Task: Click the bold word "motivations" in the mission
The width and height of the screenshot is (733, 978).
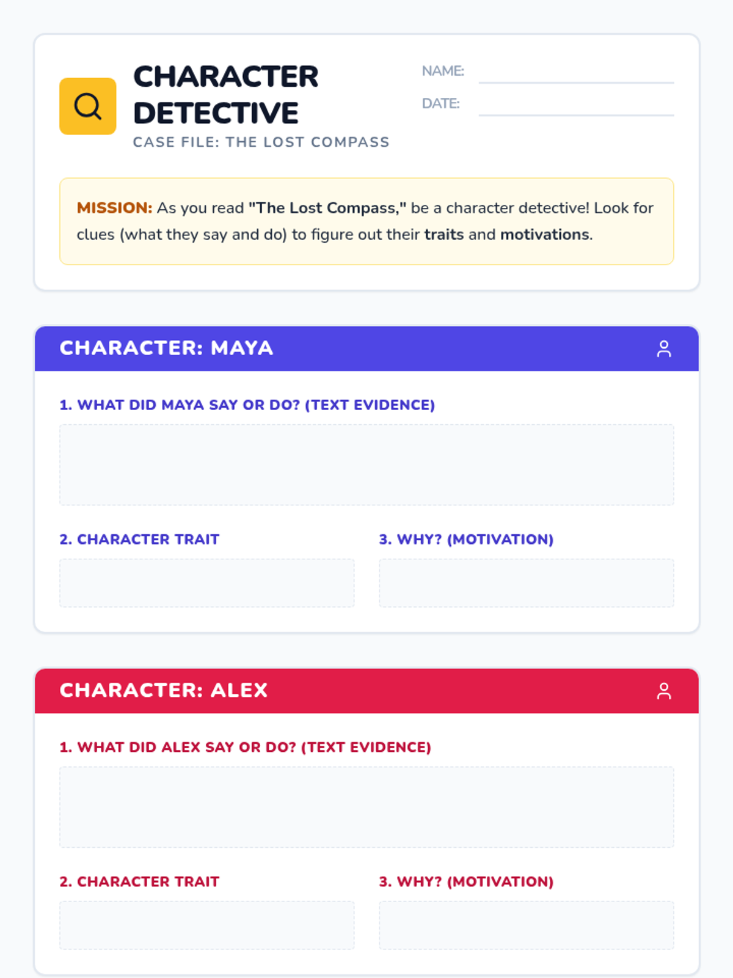Action: tap(545, 235)
